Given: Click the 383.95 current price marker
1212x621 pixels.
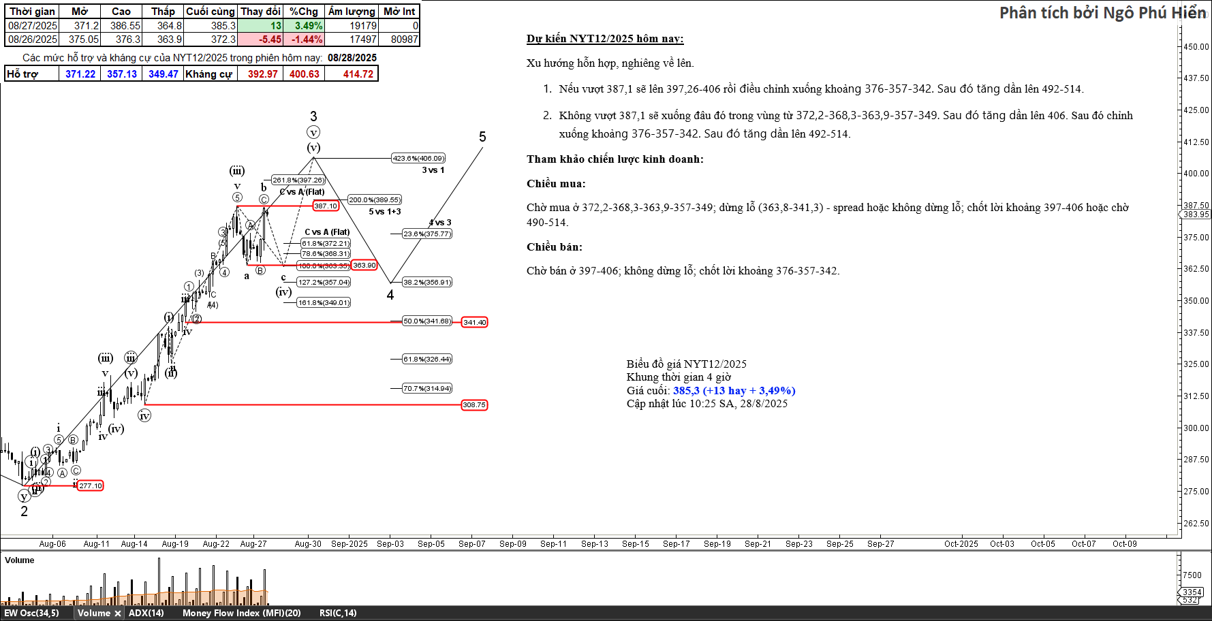Looking at the screenshot, I should tap(1196, 214).
